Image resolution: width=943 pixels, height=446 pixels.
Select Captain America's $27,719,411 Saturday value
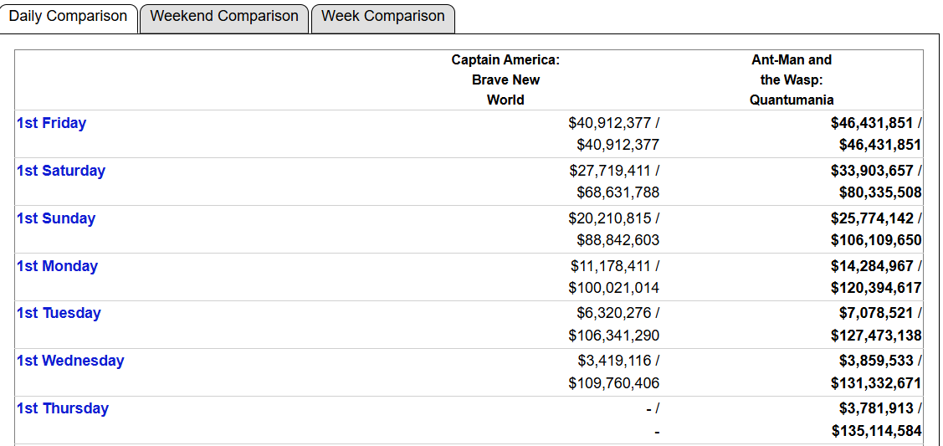click(x=610, y=171)
